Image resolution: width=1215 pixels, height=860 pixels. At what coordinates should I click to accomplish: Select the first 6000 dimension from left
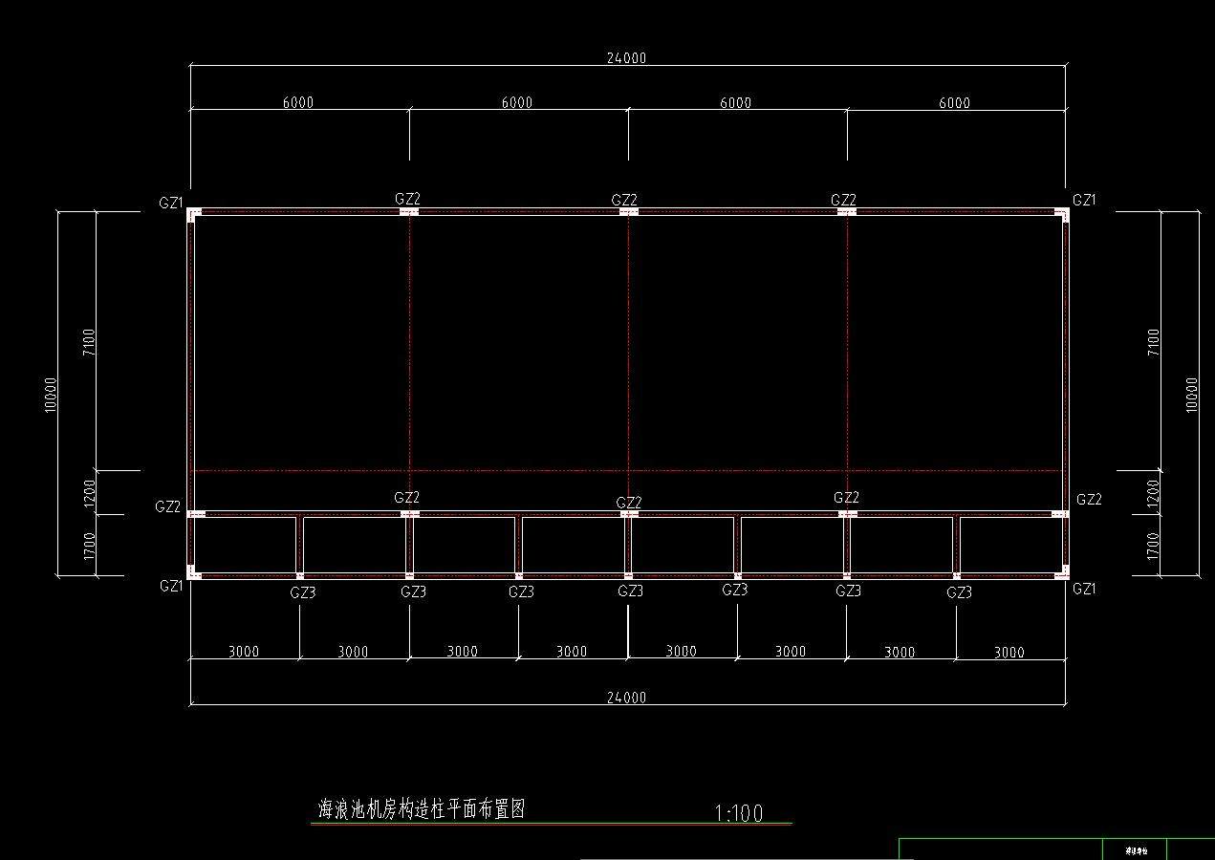(x=298, y=102)
